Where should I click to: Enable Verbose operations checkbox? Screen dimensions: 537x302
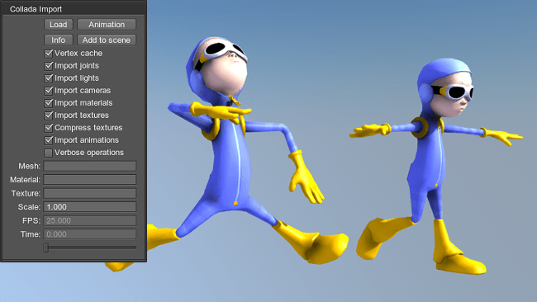48,153
